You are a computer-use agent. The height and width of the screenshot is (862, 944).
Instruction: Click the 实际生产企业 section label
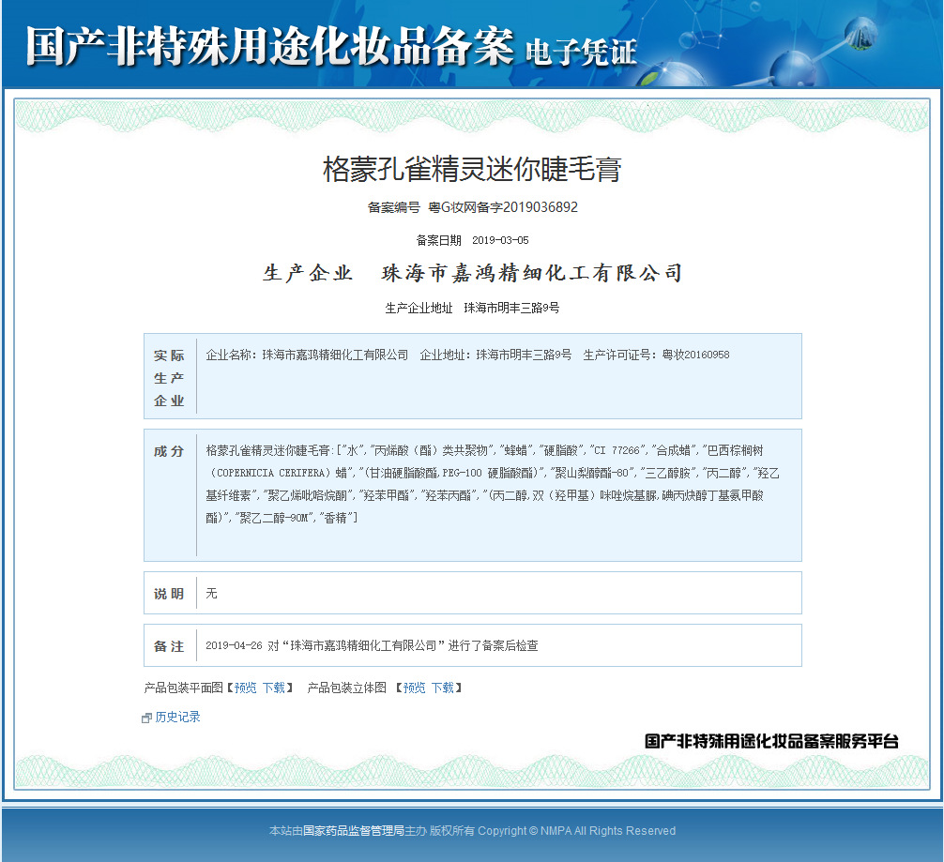169,377
